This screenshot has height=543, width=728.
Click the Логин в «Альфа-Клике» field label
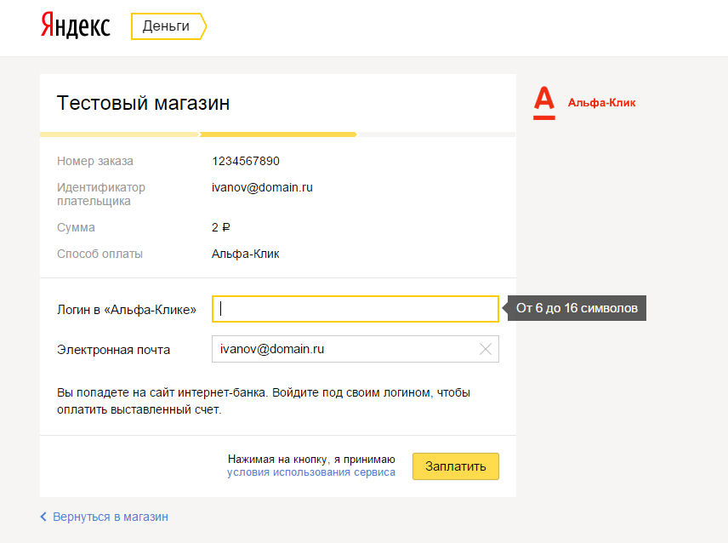pyautogui.click(x=127, y=310)
